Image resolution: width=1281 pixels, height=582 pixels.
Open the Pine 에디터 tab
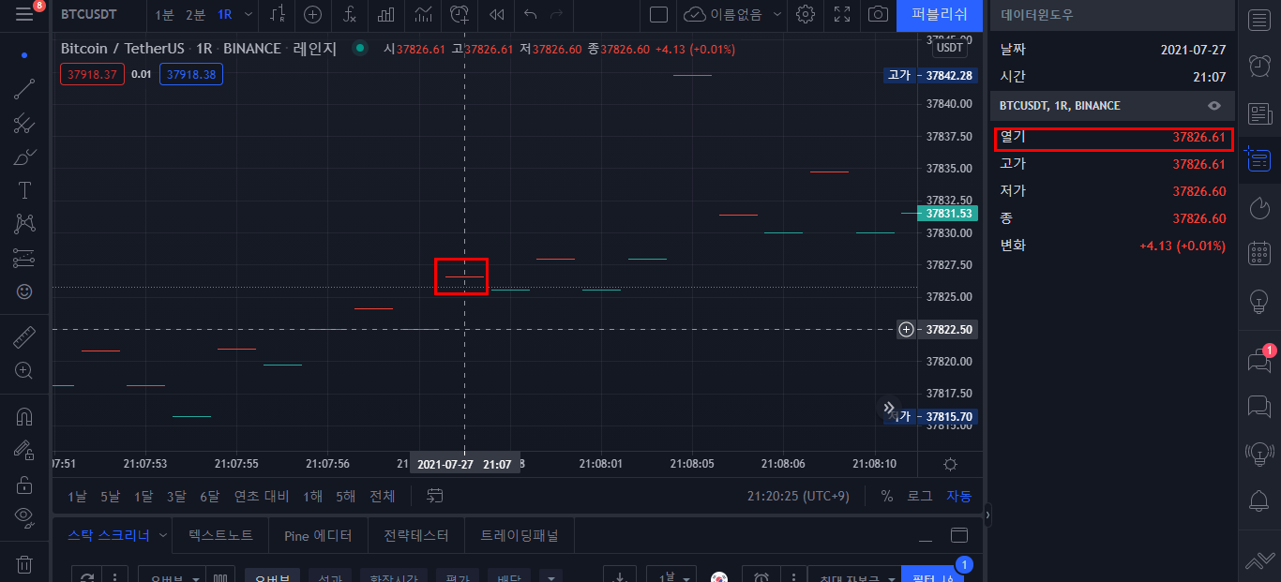[318, 535]
